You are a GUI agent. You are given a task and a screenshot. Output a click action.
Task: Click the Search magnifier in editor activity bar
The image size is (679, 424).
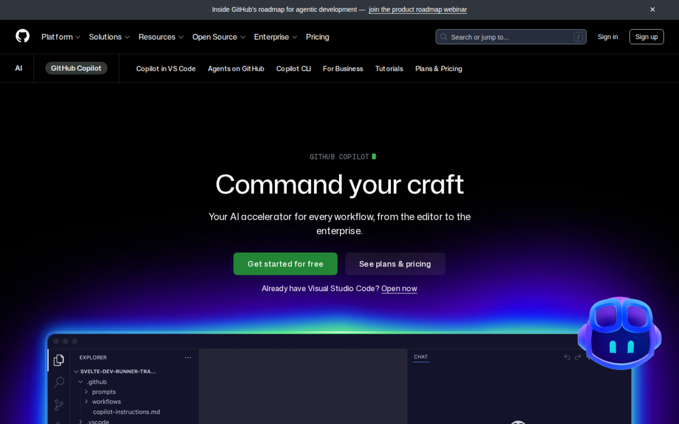point(59,383)
